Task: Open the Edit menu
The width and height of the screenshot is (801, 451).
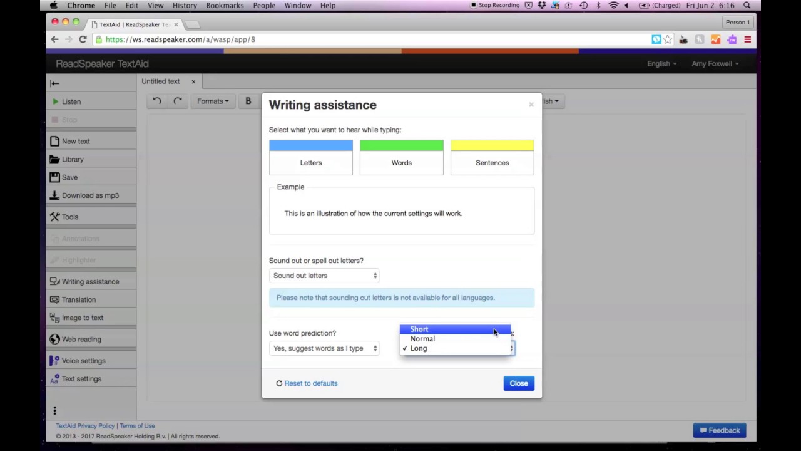Action: point(131,5)
